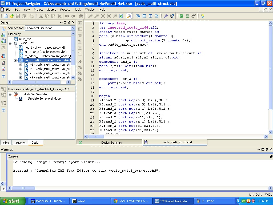Open the Process menu
The width and height of the screenshot is (273, 205).
tap(65, 10)
